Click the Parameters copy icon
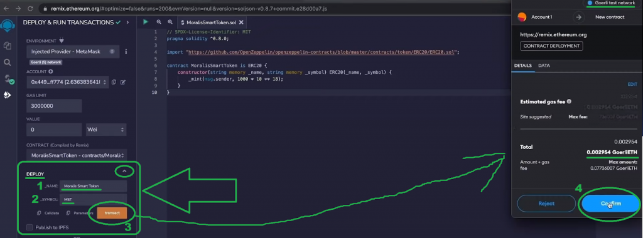This screenshot has height=238, width=643. [x=68, y=213]
